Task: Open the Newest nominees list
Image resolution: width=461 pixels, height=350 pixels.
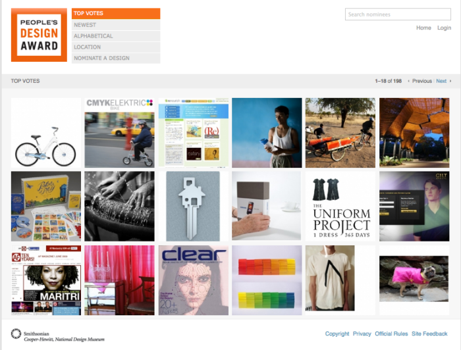Action: [116, 25]
